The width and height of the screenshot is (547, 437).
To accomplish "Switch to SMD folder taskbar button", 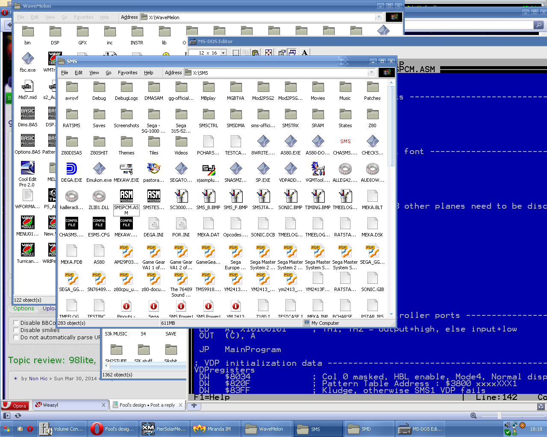I will (x=370, y=429).
